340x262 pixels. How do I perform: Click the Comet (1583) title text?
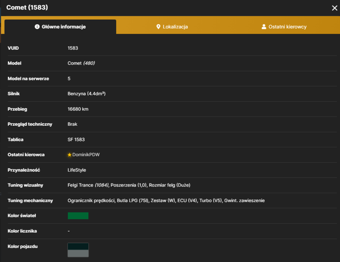click(x=27, y=7)
